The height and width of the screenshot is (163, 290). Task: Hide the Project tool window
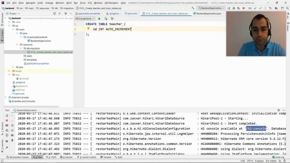[x=71, y=14]
